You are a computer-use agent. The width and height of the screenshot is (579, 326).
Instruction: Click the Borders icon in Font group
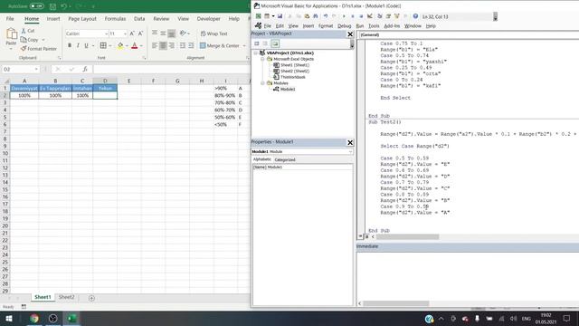coord(103,45)
